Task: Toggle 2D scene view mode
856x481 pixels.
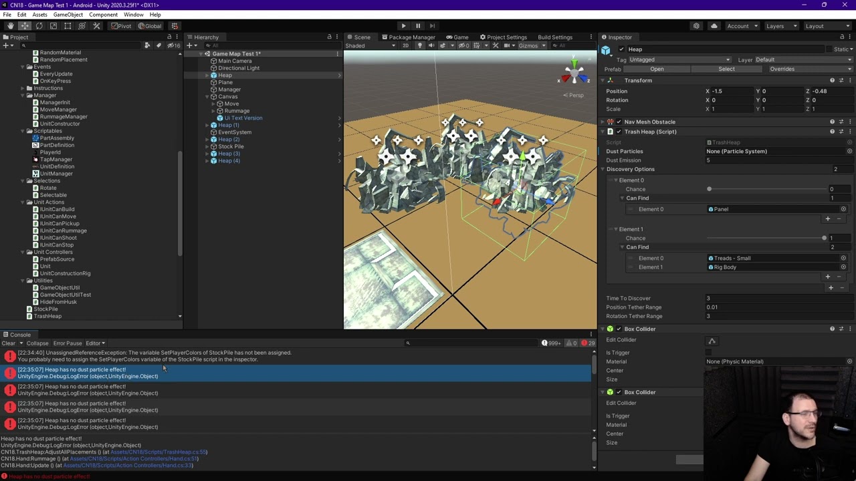Action: point(405,45)
